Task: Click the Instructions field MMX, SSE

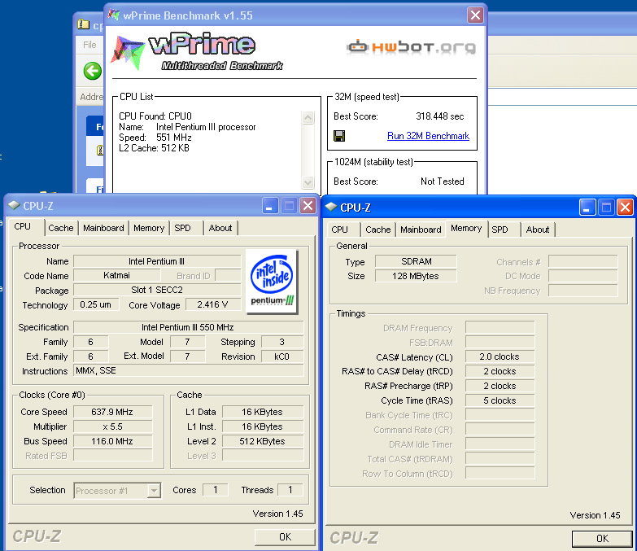Action: (x=188, y=370)
